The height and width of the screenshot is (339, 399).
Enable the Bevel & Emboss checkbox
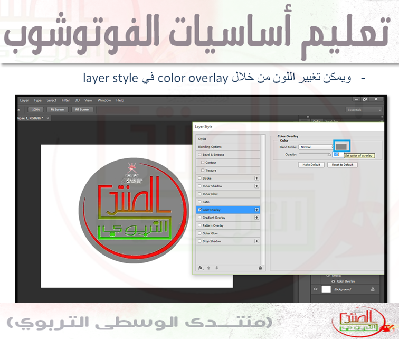(x=199, y=155)
